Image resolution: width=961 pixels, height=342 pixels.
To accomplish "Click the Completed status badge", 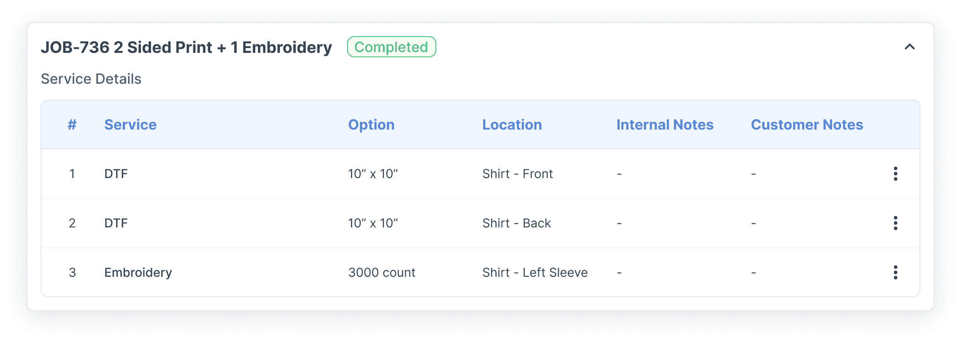I will [x=391, y=47].
